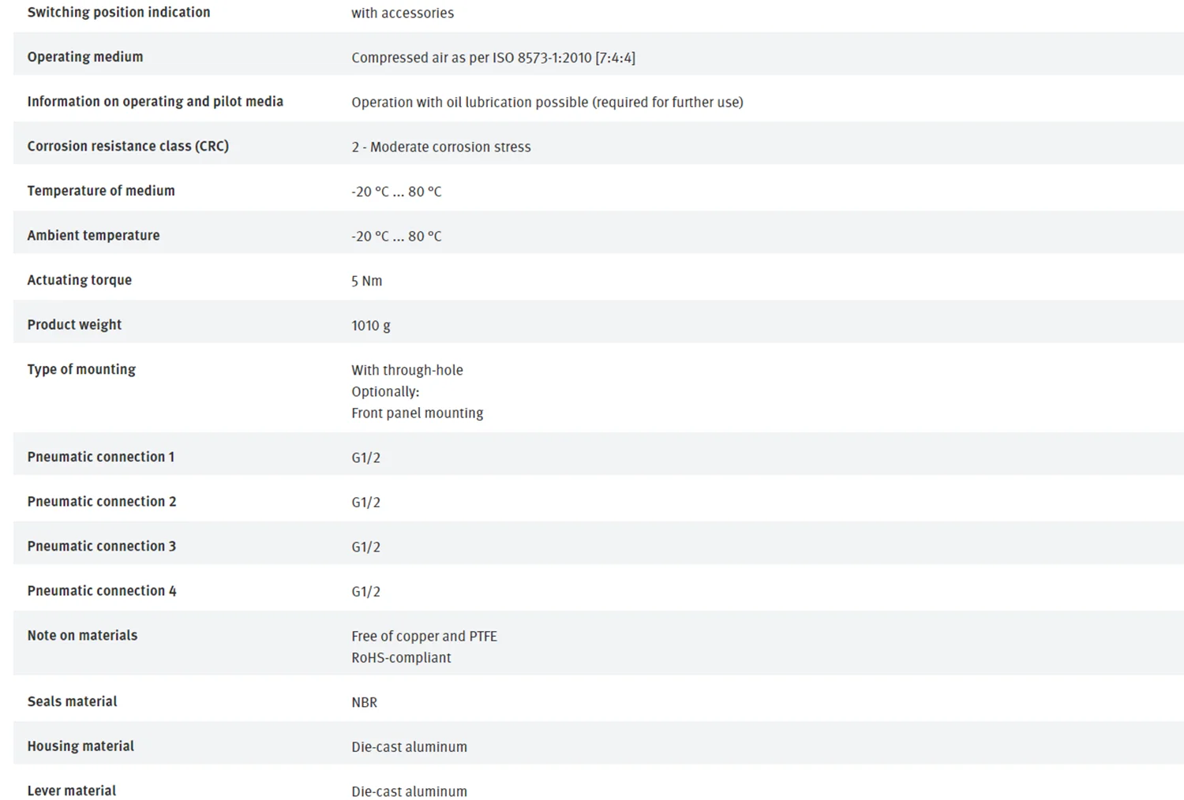Select the 'Front panel mounting' text
1184x800 pixels.
(418, 413)
